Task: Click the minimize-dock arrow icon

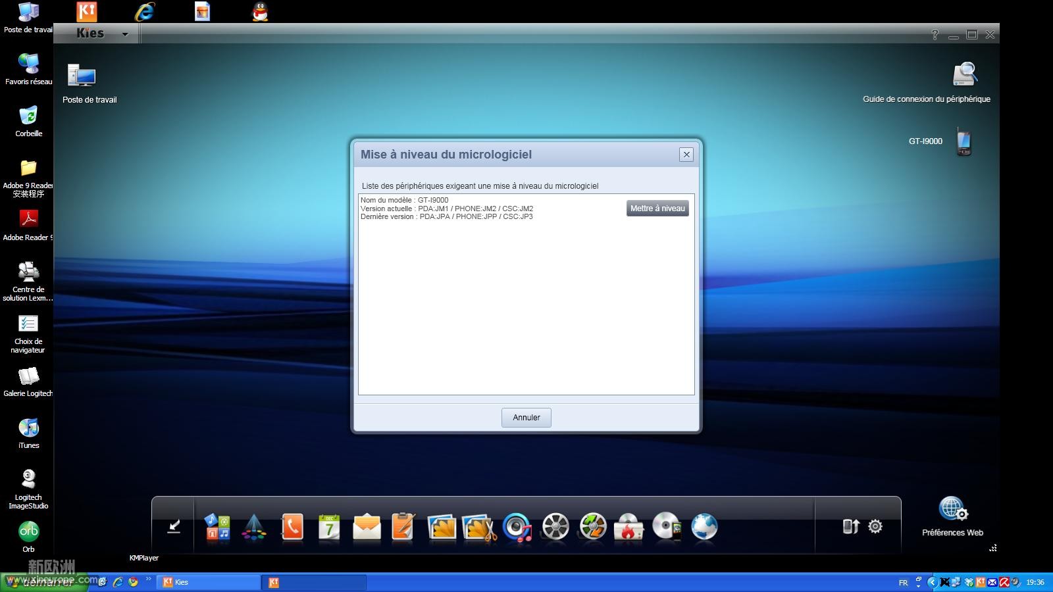Action: click(x=174, y=526)
